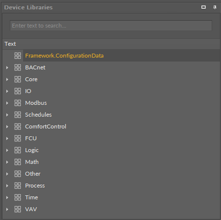Expand the Logic library node

(7, 150)
